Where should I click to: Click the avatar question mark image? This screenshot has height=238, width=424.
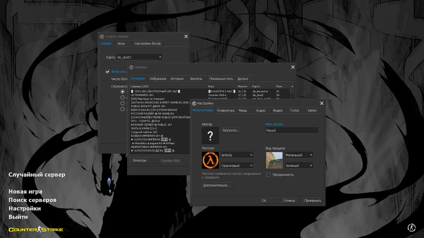(210, 136)
